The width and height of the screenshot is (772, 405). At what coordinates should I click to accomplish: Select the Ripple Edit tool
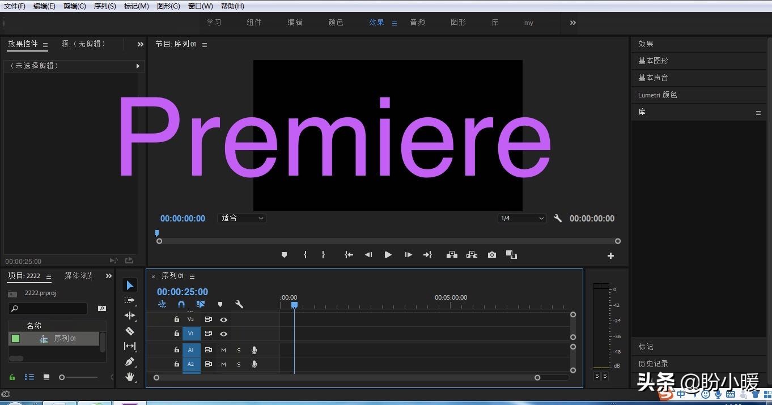(x=130, y=316)
